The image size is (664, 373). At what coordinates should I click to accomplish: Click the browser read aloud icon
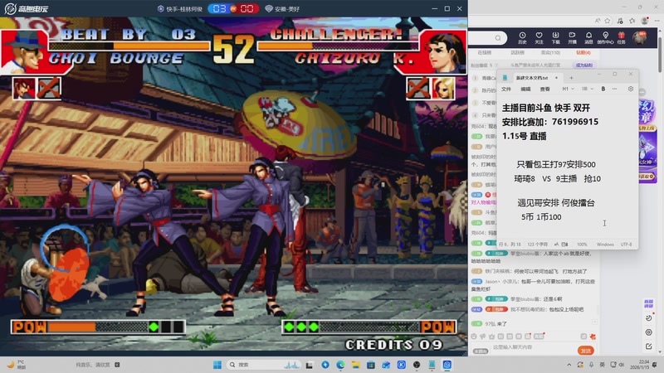[597, 20]
